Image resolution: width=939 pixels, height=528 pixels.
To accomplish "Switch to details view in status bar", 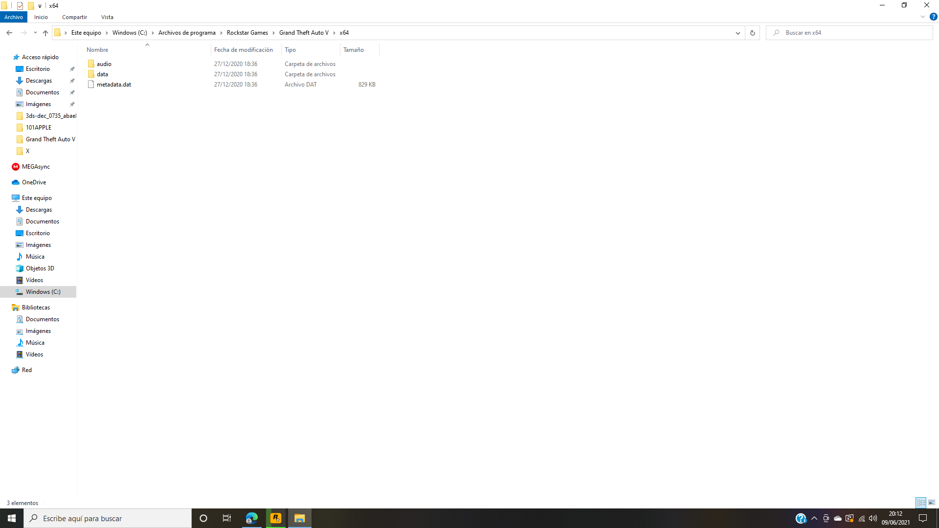I will (x=921, y=503).
